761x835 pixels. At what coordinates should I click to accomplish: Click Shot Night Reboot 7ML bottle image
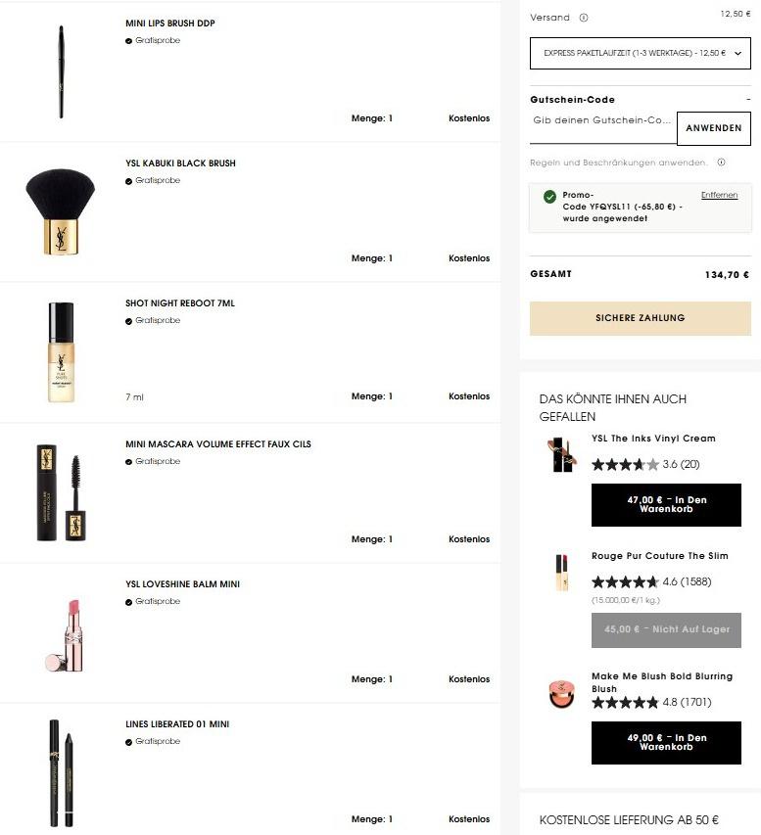point(62,352)
